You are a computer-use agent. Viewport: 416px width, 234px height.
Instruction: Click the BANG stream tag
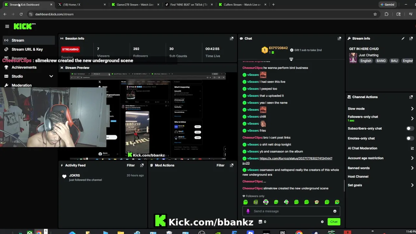(x=381, y=61)
